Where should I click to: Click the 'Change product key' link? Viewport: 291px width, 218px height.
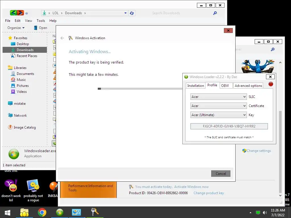click(209, 193)
